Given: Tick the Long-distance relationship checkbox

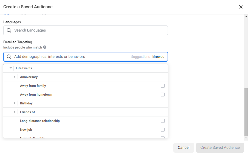Looking at the screenshot, I should coord(163,121).
